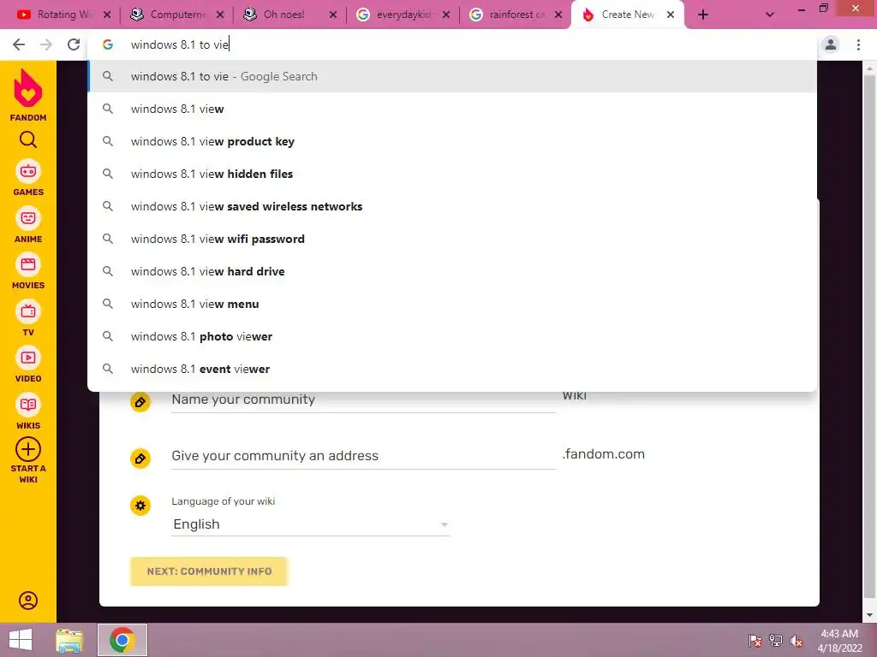
Task: Open the Chrome three-dot menu
Action: pos(858,44)
